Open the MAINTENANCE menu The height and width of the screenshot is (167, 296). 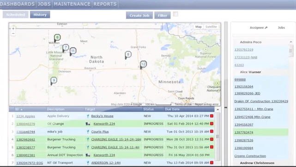point(72,4)
